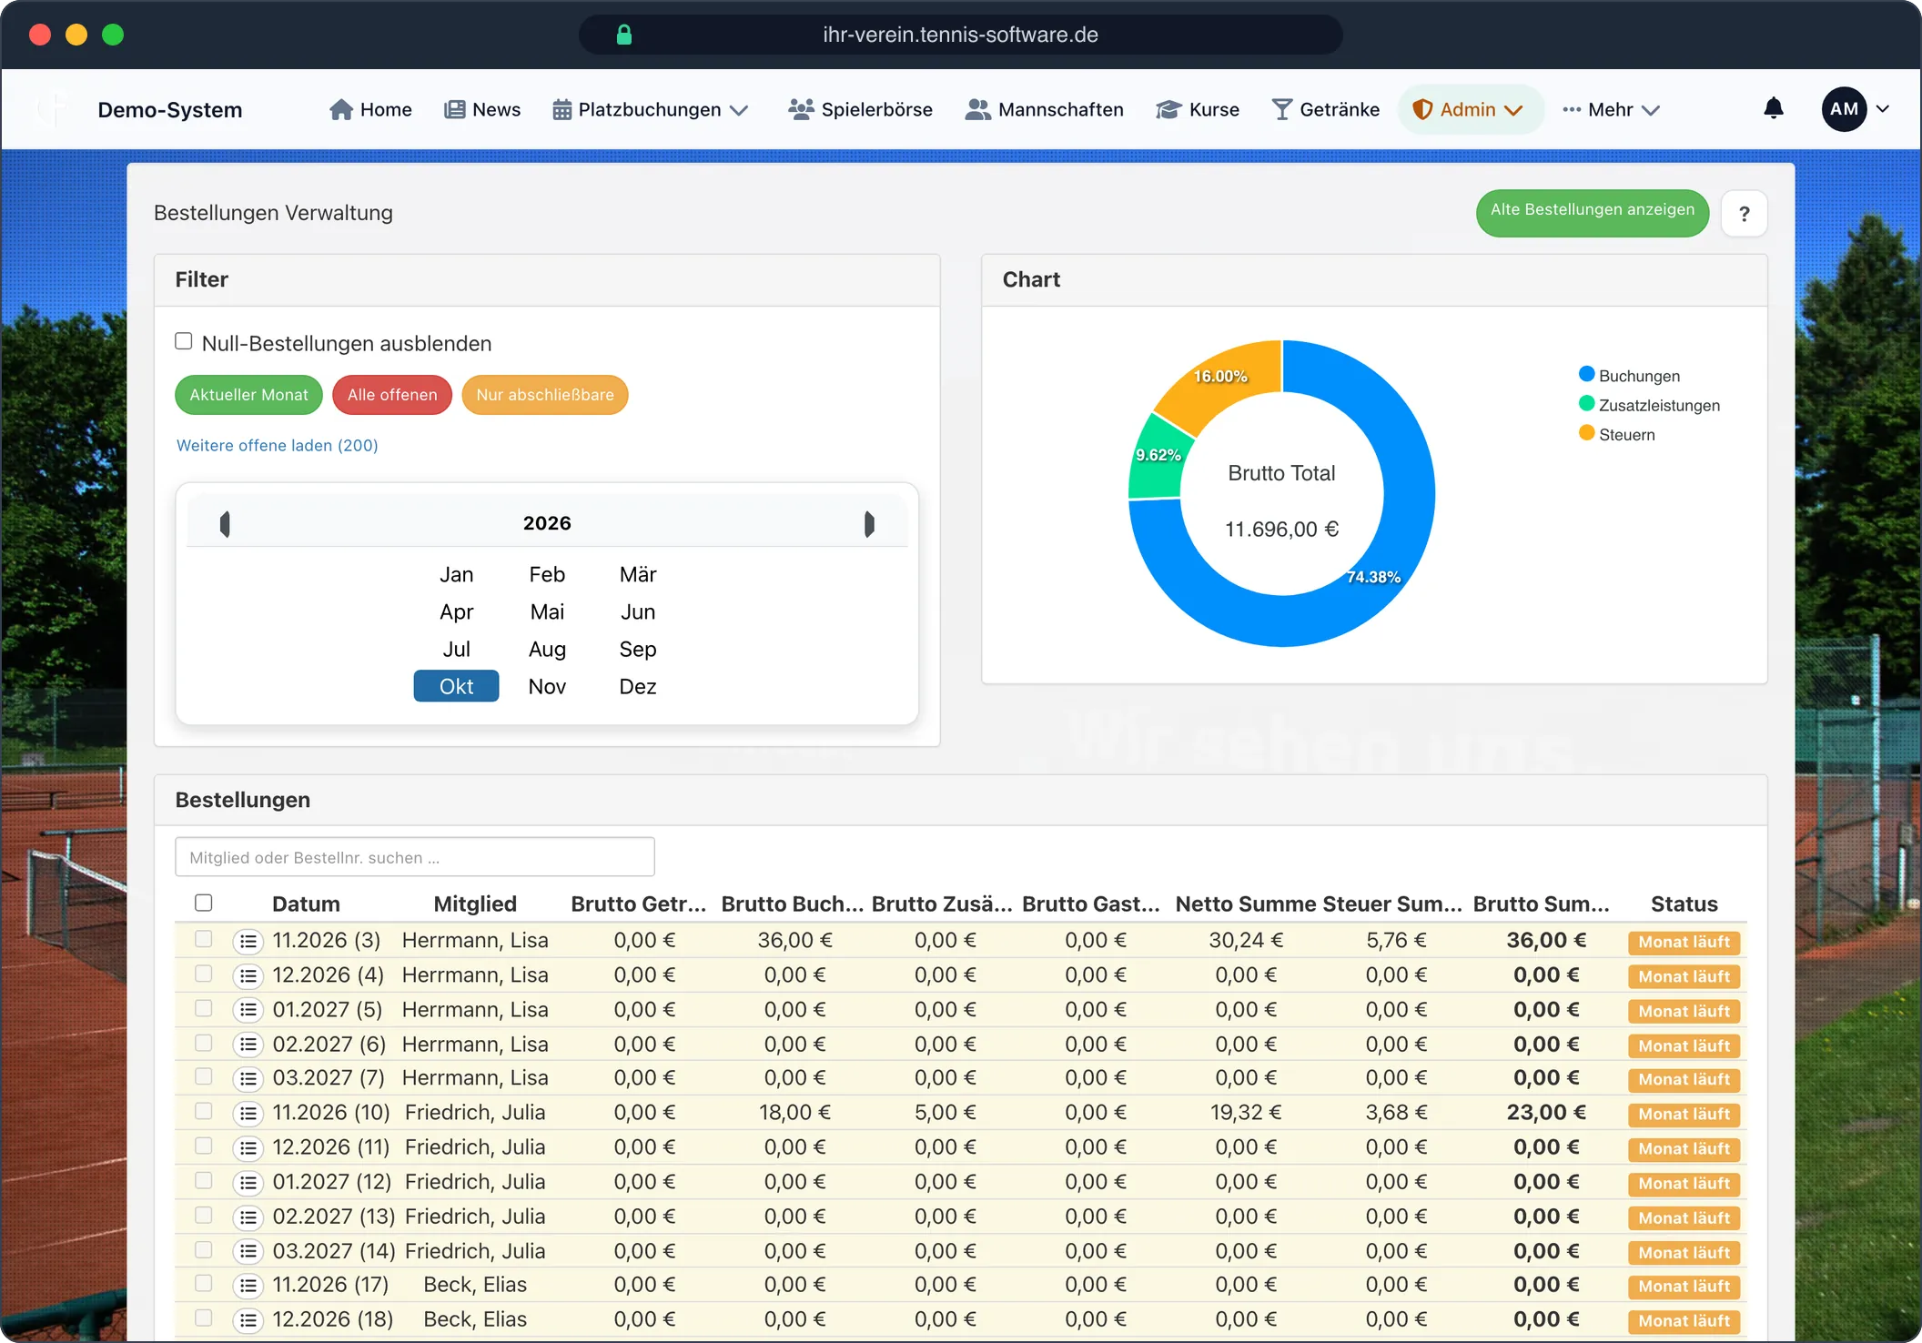The height and width of the screenshot is (1343, 1922).
Task: Click the question mark help button
Action: [1744, 214]
